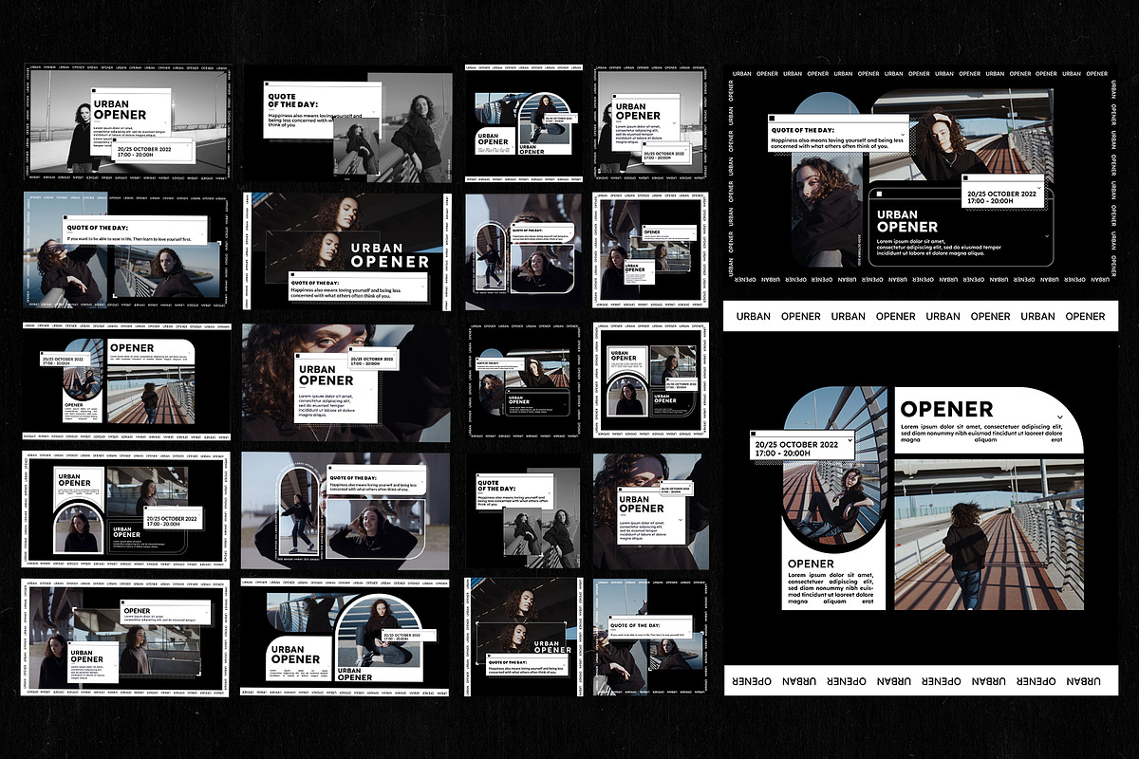Image resolution: width=1139 pixels, height=759 pixels.
Task: Click the black square icon in the large quote card header
Action: (x=770, y=118)
